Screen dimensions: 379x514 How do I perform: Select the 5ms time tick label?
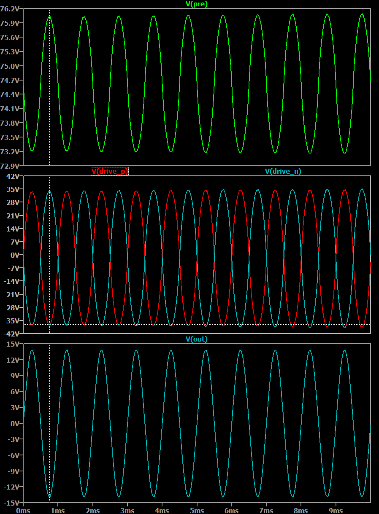click(197, 510)
